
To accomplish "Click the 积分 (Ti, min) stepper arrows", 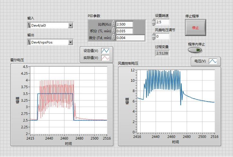I will click(x=114, y=31).
